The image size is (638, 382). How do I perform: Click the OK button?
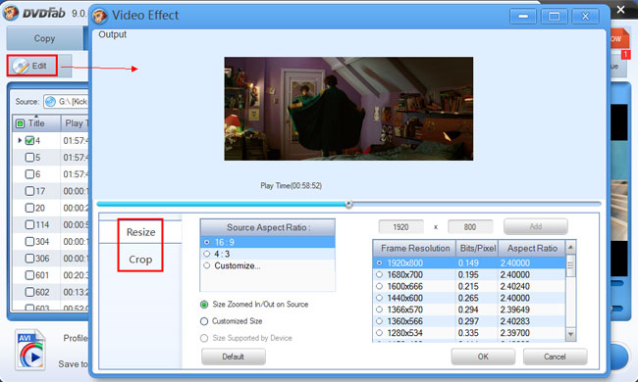(x=483, y=357)
